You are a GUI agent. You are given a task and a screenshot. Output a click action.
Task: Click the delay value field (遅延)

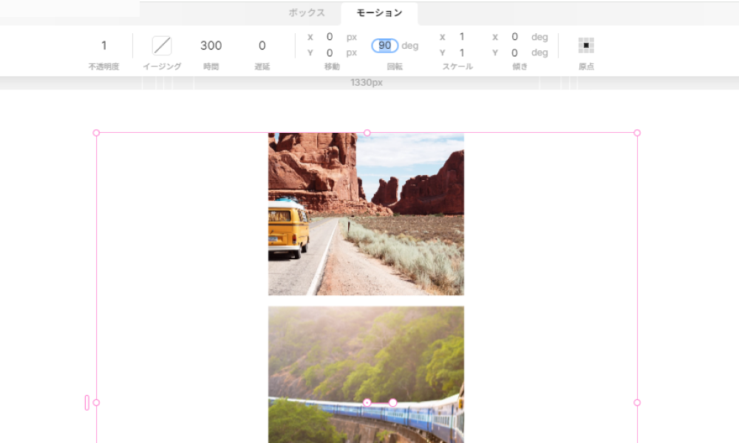[x=262, y=46]
